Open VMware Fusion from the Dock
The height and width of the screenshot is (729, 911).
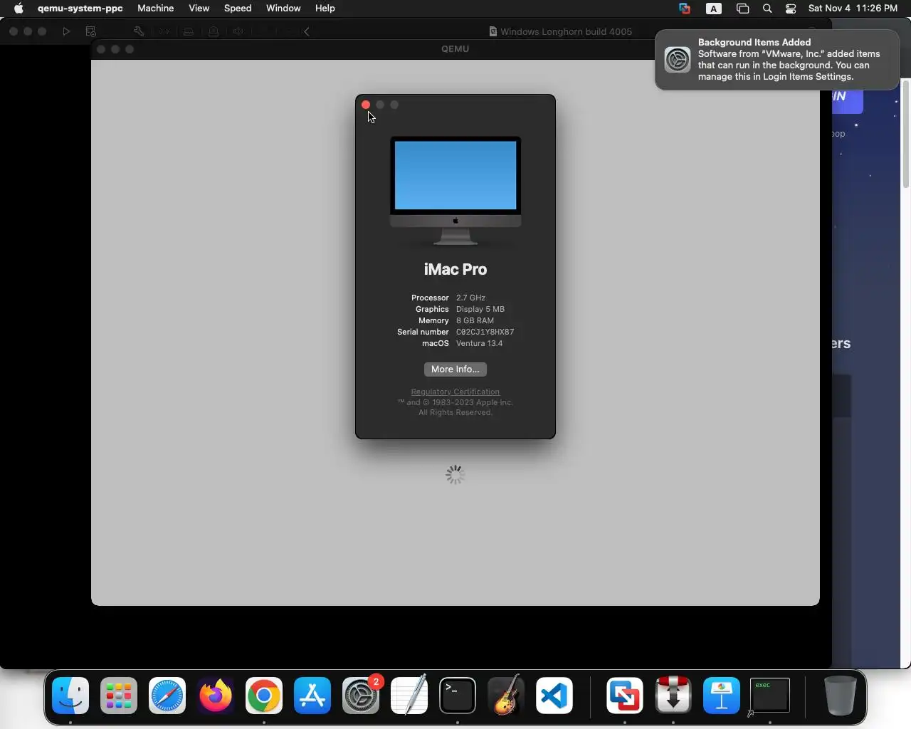point(625,696)
